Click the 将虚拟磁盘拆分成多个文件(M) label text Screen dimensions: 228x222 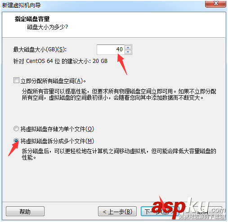tap(57, 141)
